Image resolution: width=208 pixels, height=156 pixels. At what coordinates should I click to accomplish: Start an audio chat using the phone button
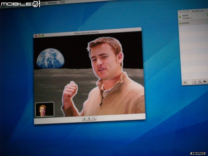coord(200,82)
